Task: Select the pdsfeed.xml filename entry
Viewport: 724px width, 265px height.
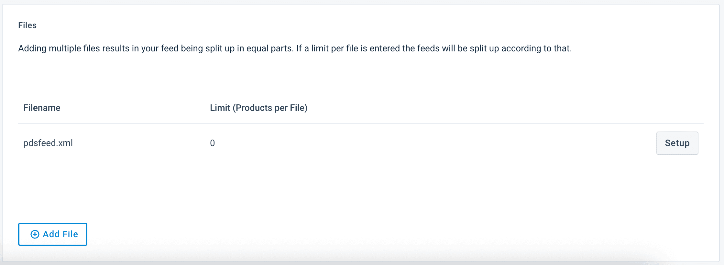Action: pos(48,143)
